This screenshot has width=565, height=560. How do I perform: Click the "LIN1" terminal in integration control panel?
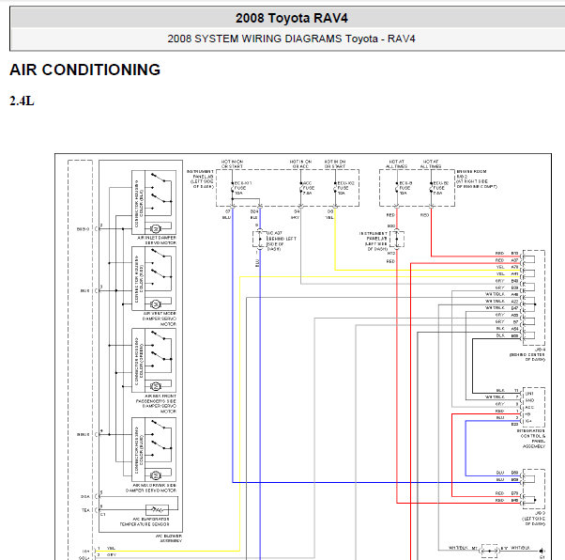tap(529, 394)
